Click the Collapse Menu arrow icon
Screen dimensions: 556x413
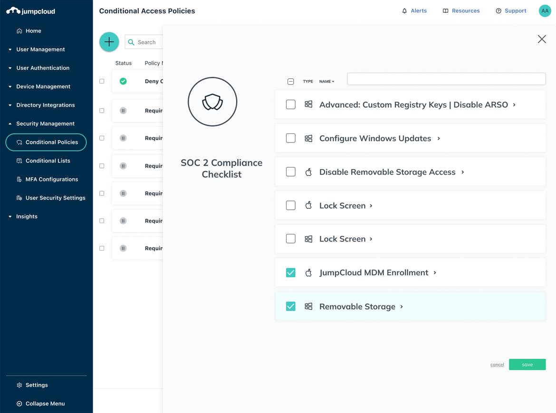tap(19, 404)
